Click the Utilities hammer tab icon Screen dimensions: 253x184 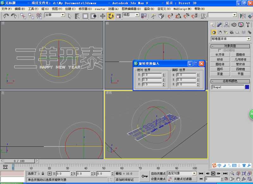click(x=248, y=25)
